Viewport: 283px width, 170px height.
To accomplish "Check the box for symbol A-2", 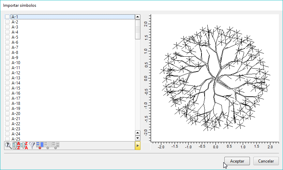I will (x=7, y=22).
